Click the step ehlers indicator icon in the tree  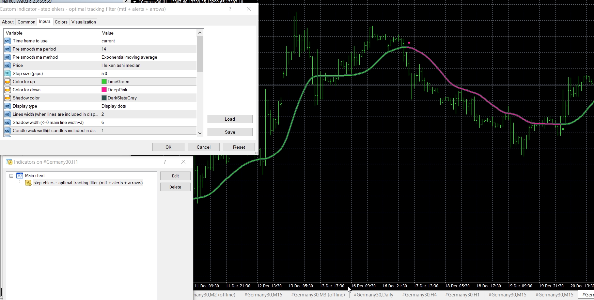(28, 183)
